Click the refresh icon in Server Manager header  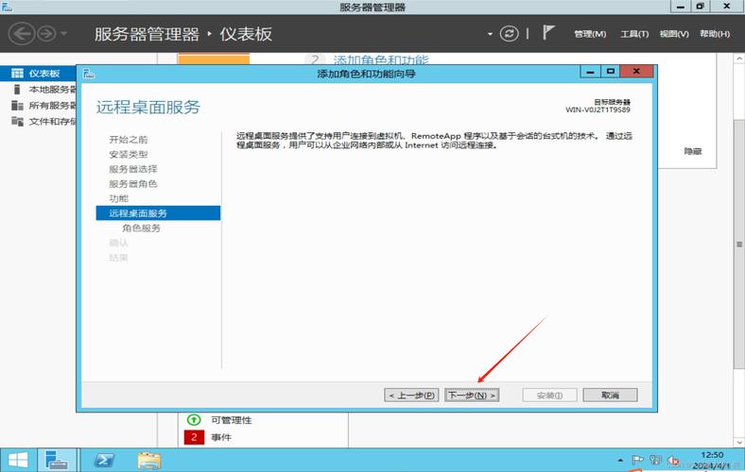click(509, 34)
